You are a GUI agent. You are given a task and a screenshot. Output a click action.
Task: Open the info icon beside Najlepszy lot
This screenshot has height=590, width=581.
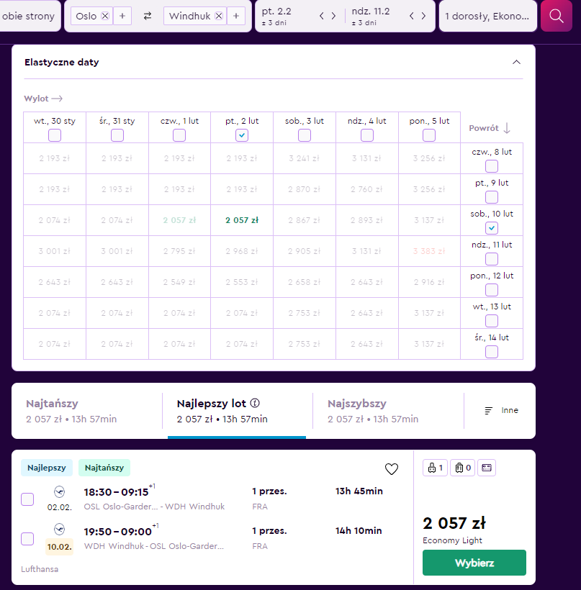coord(255,403)
